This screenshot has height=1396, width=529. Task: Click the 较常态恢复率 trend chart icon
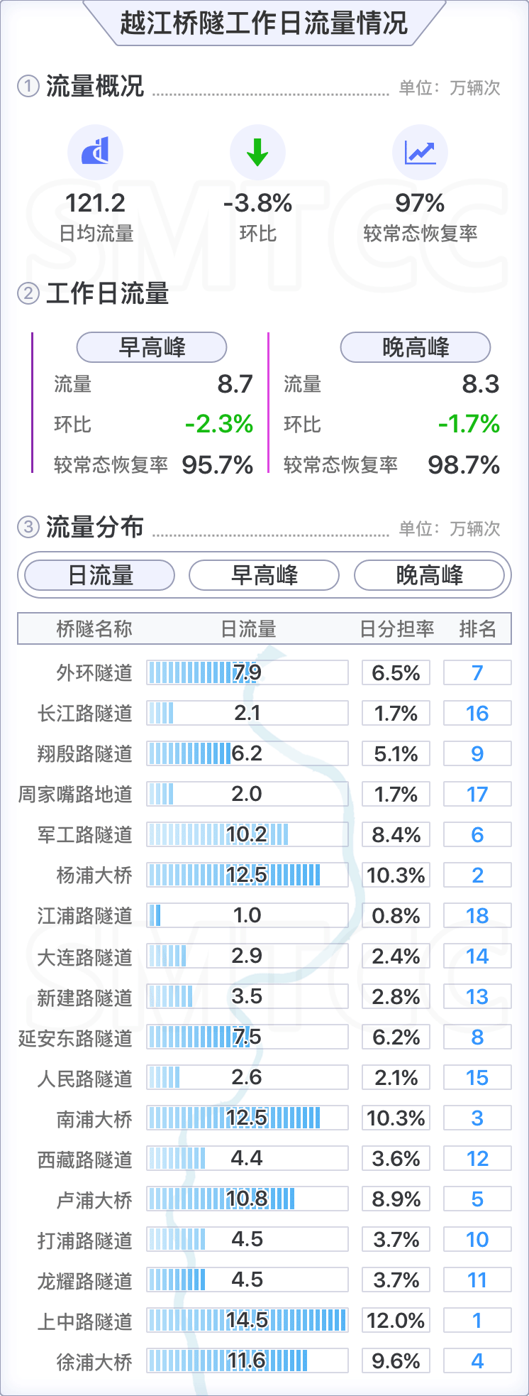pos(420,152)
